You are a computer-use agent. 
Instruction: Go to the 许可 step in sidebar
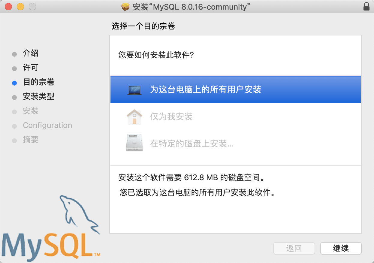pos(31,68)
